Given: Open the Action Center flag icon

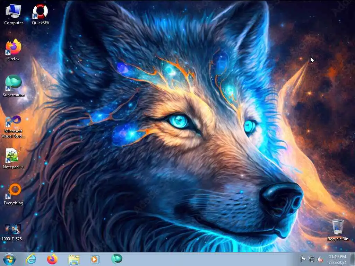Looking at the screenshot, I should pos(303,259).
